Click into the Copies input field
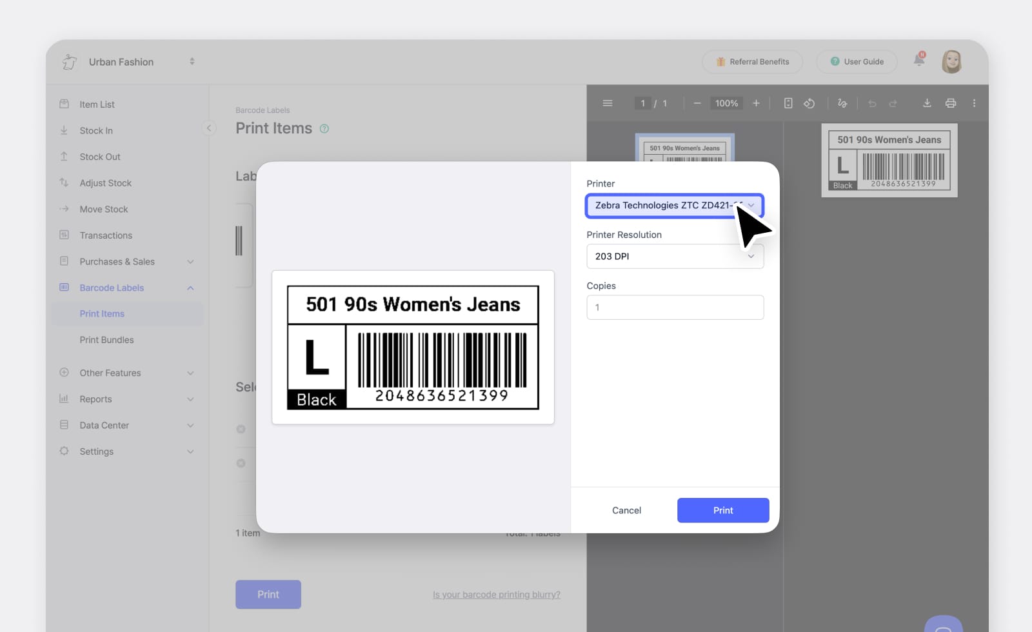1032x632 pixels. tap(674, 307)
